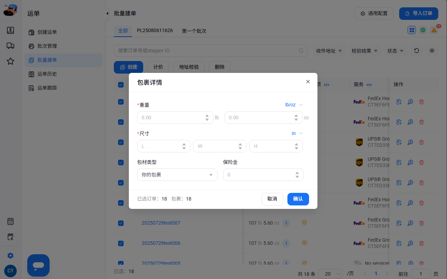This screenshot has height=279, width=447.
Task: Click the search magnifier icon
Action: 301,51
